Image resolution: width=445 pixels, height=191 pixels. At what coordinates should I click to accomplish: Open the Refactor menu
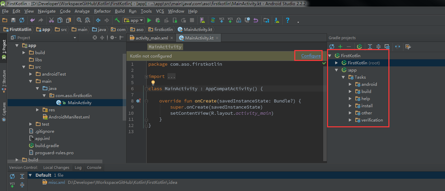pyautogui.click(x=102, y=11)
